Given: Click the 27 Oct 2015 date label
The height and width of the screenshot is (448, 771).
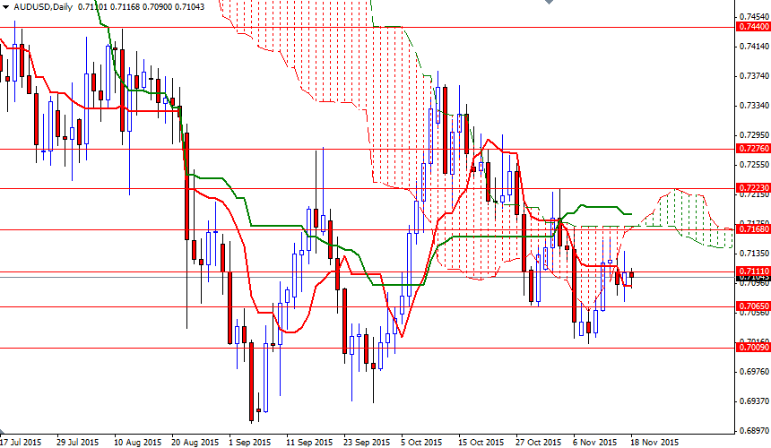Looking at the screenshot, I should coord(538,442).
